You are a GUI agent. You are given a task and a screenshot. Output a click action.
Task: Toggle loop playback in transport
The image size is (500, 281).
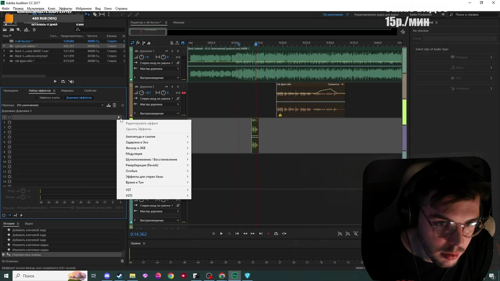point(276,233)
